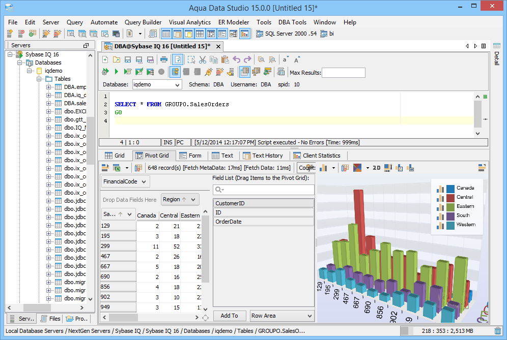This screenshot has width=507, height=340.
Task: Collapse the iqdemo tree node
Action: (30, 71)
